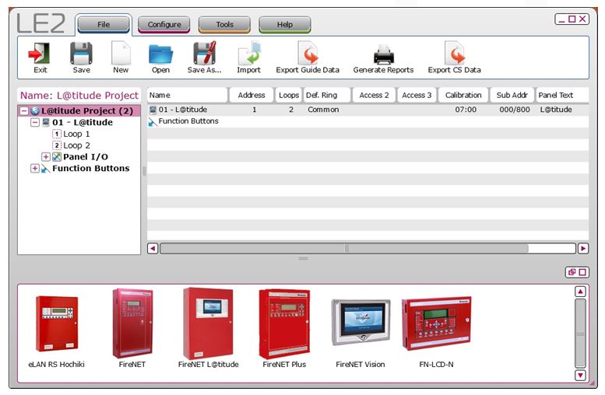Click the device panel's down scroll arrow
The height and width of the screenshot is (395, 605).
580,375
